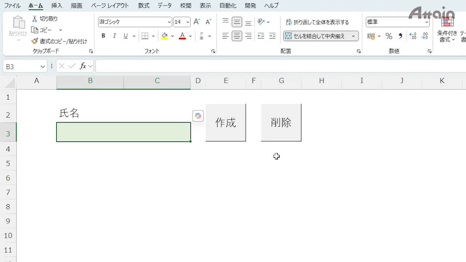Switch to the 開発 (Developer) tab

250,5
